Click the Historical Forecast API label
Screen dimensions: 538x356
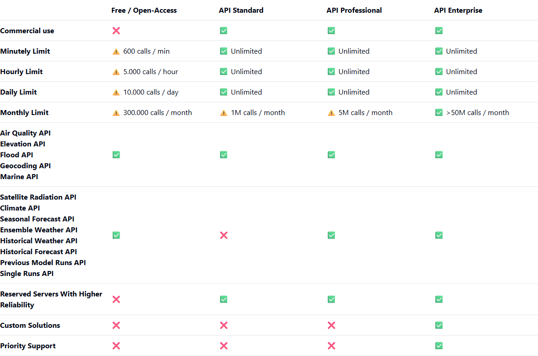(39, 251)
